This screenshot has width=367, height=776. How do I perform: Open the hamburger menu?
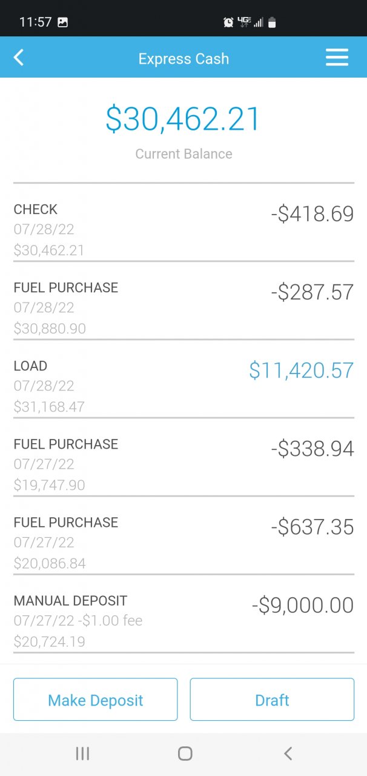click(337, 58)
